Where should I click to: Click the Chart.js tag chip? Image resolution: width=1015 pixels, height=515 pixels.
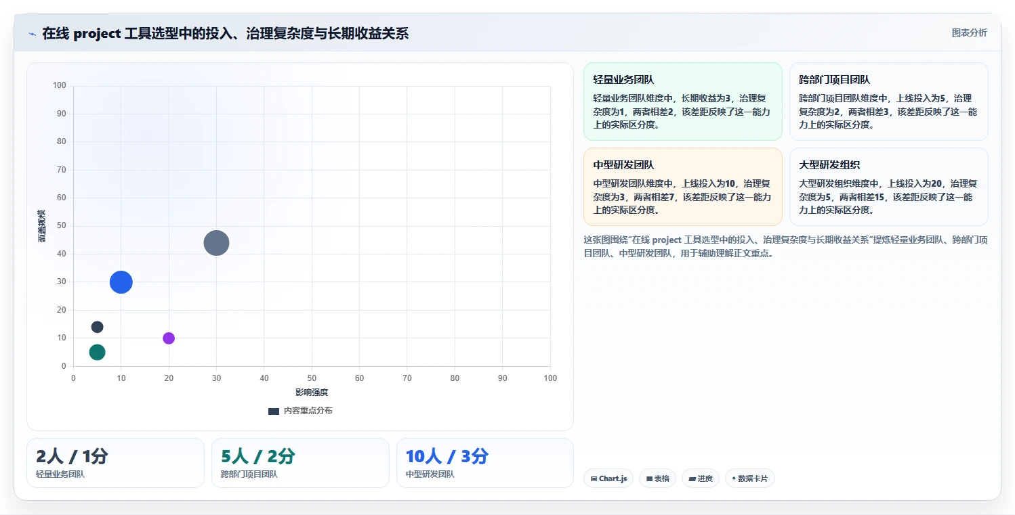click(x=608, y=478)
